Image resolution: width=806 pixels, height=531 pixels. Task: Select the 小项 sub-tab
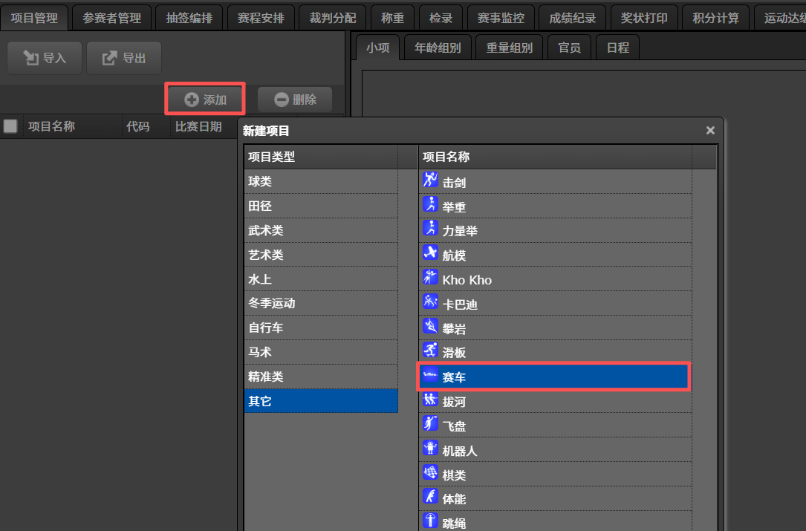click(378, 48)
